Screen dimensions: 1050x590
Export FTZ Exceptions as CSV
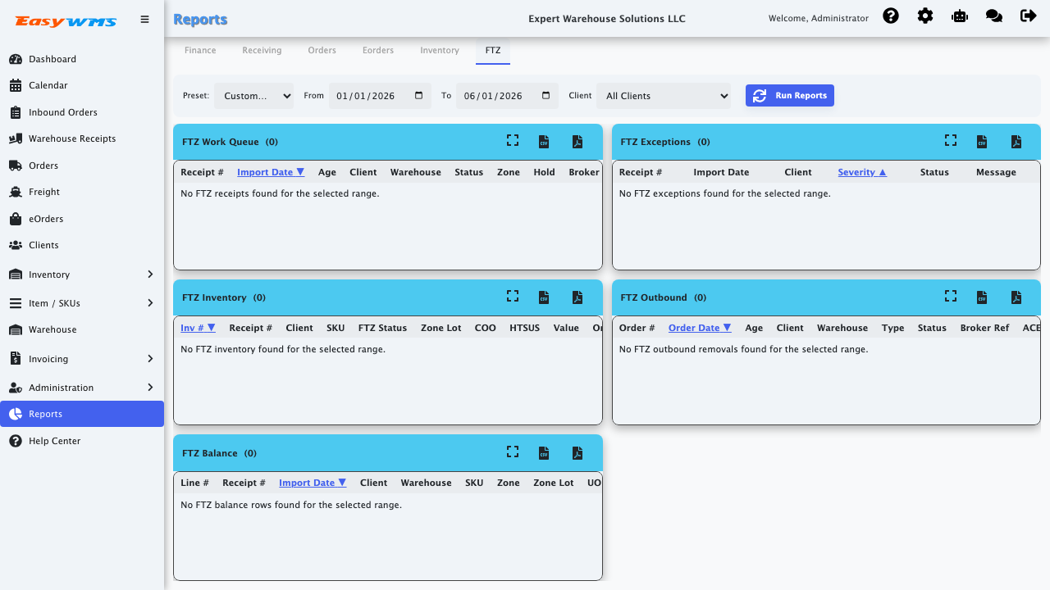click(982, 142)
